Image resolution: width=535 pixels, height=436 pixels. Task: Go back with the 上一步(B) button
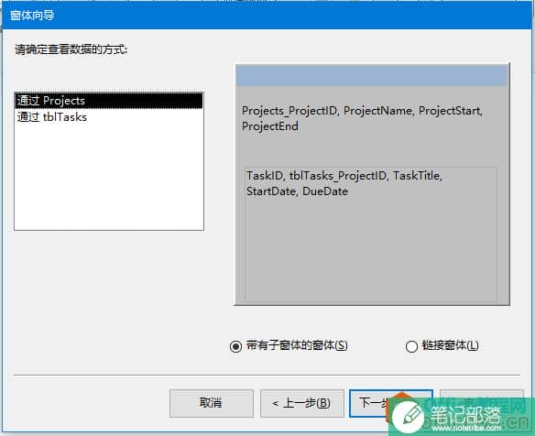coord(302,403)
